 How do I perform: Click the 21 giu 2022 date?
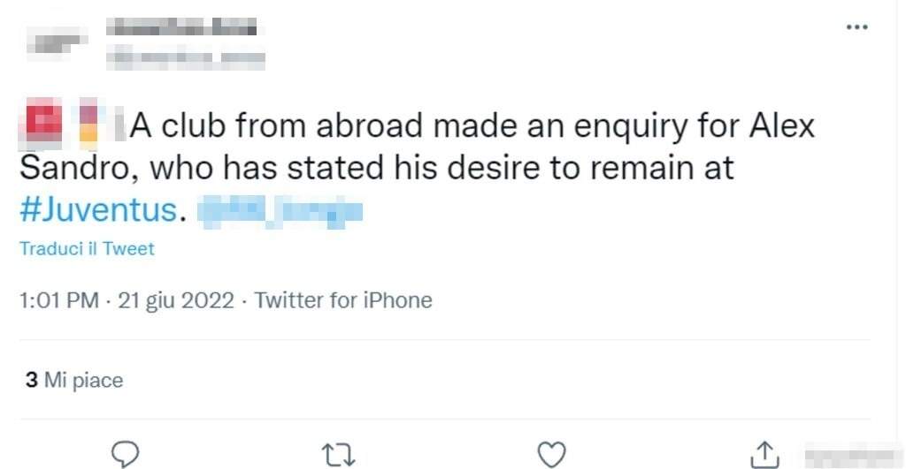point(176,300)
